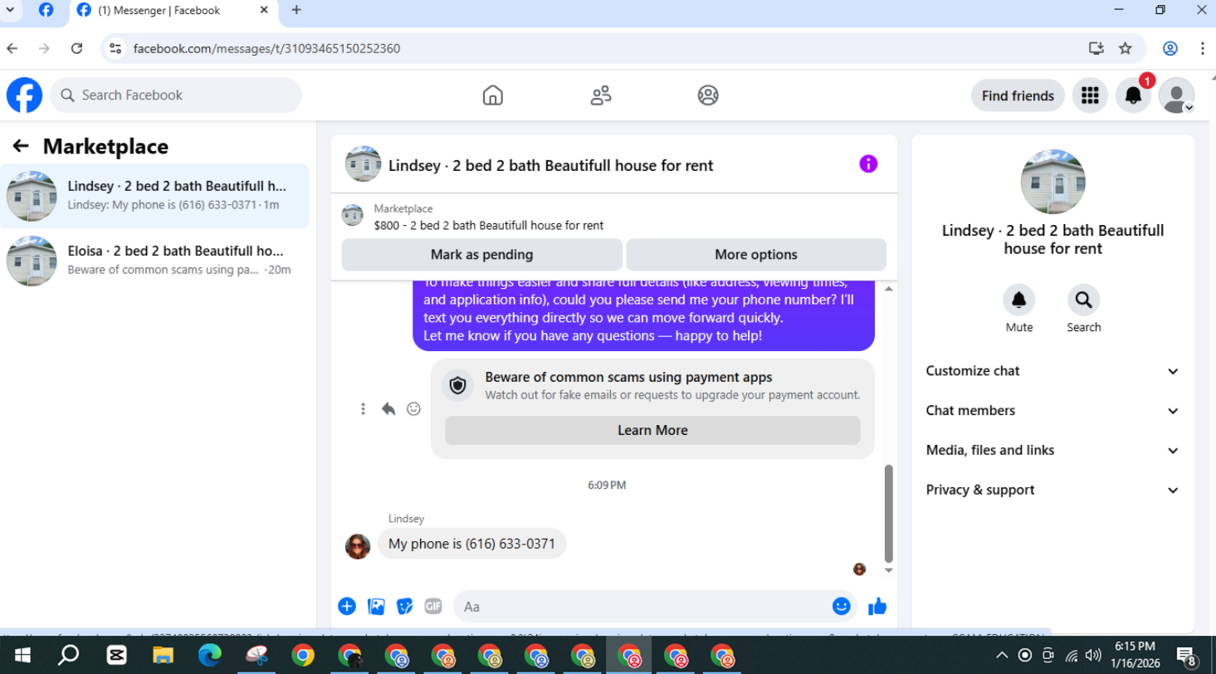This screenshot has height=674, width=1216.
Task: Open Lindsey conversation in list
Action: coord(155,196)
